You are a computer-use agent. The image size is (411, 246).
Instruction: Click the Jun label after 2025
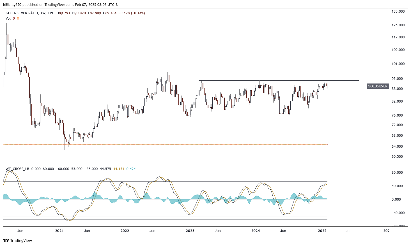(348, 231)
